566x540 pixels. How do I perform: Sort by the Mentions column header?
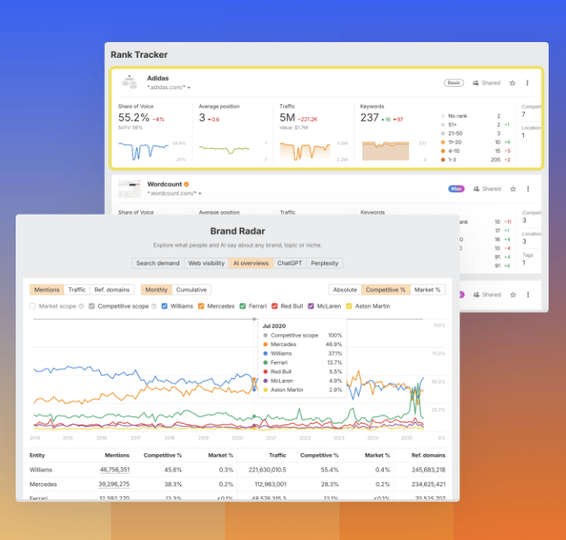117,455
